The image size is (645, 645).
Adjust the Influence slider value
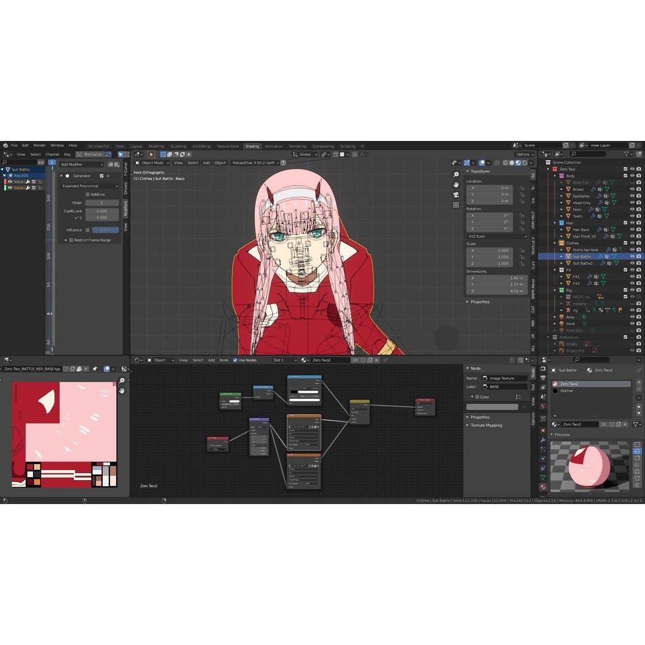click(105, 230)
